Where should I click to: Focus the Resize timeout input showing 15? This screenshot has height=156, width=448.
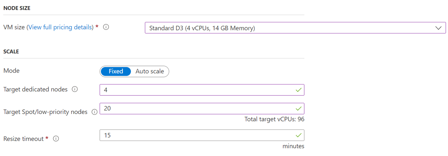pos(196,135)
